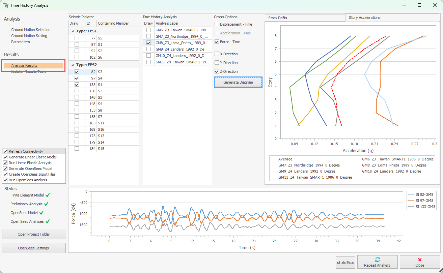
Task: Click the Open Project Folder button
Action: coord(34,234)
